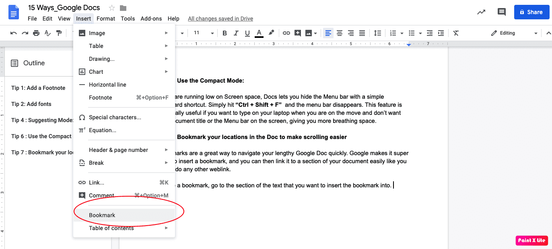Click the insert link toolbar icon
This screenshot has height=249, width=552.
[286, 33]
